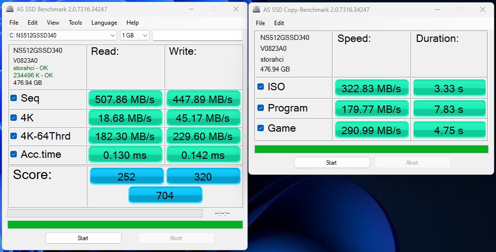
Task: Open File menu in Copy-Benchmark window
Action: tap(260, 23)
